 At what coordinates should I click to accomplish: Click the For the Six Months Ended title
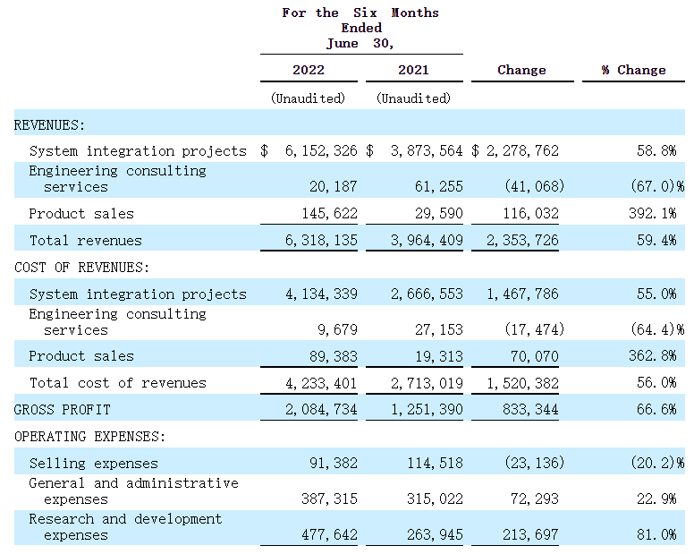point(360,27)
